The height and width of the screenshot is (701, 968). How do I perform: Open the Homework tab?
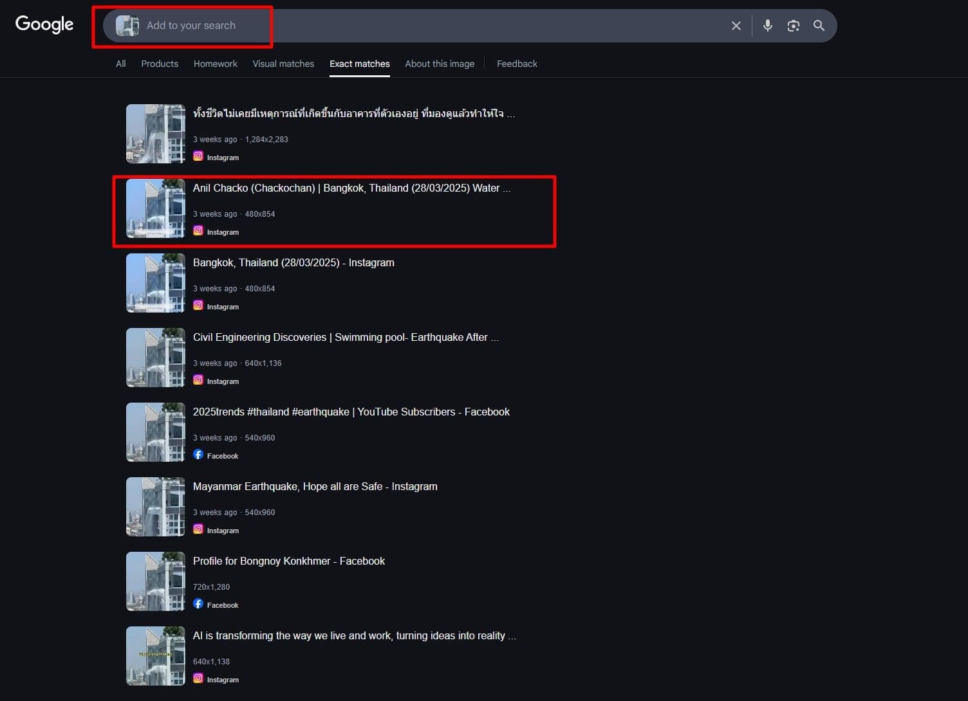pos(215,64)
